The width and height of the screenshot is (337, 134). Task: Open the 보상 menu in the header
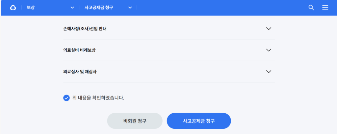31,8
